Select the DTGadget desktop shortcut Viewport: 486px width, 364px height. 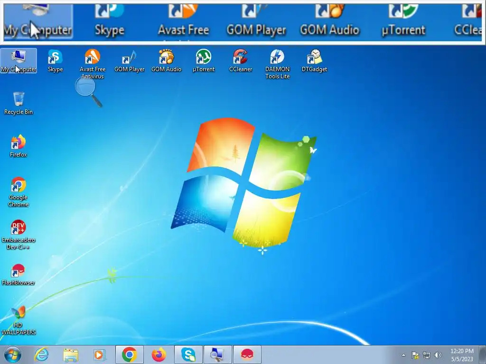[314, 61]
